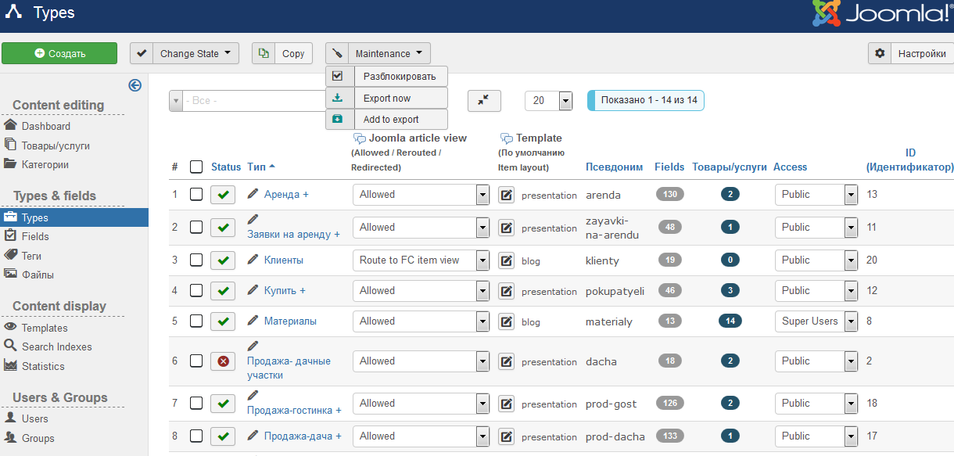Screen dimensions: 954x456
Task: Click the collapse arrows filter button
Action: (484, 100)
